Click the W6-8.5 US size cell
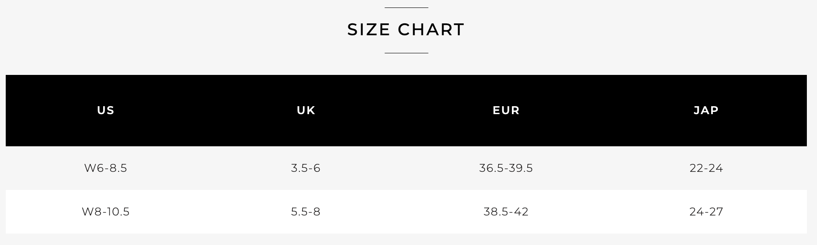 [x=106, y=168]
